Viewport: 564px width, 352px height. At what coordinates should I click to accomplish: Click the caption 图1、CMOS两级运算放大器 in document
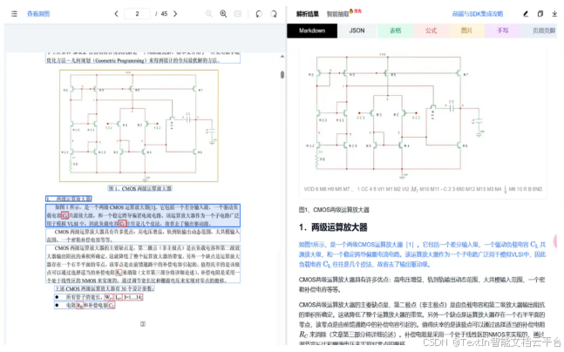coord(140,188)
